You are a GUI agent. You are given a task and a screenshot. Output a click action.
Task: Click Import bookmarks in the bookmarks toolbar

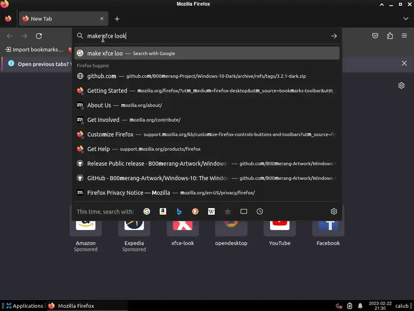(x=34, y=49)
